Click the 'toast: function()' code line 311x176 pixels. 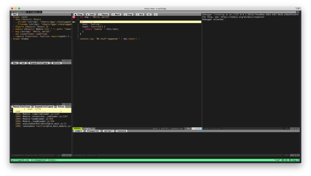94,27
